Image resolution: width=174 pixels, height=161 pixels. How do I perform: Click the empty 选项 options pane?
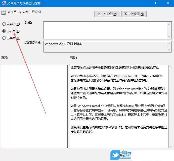[34, 106]
